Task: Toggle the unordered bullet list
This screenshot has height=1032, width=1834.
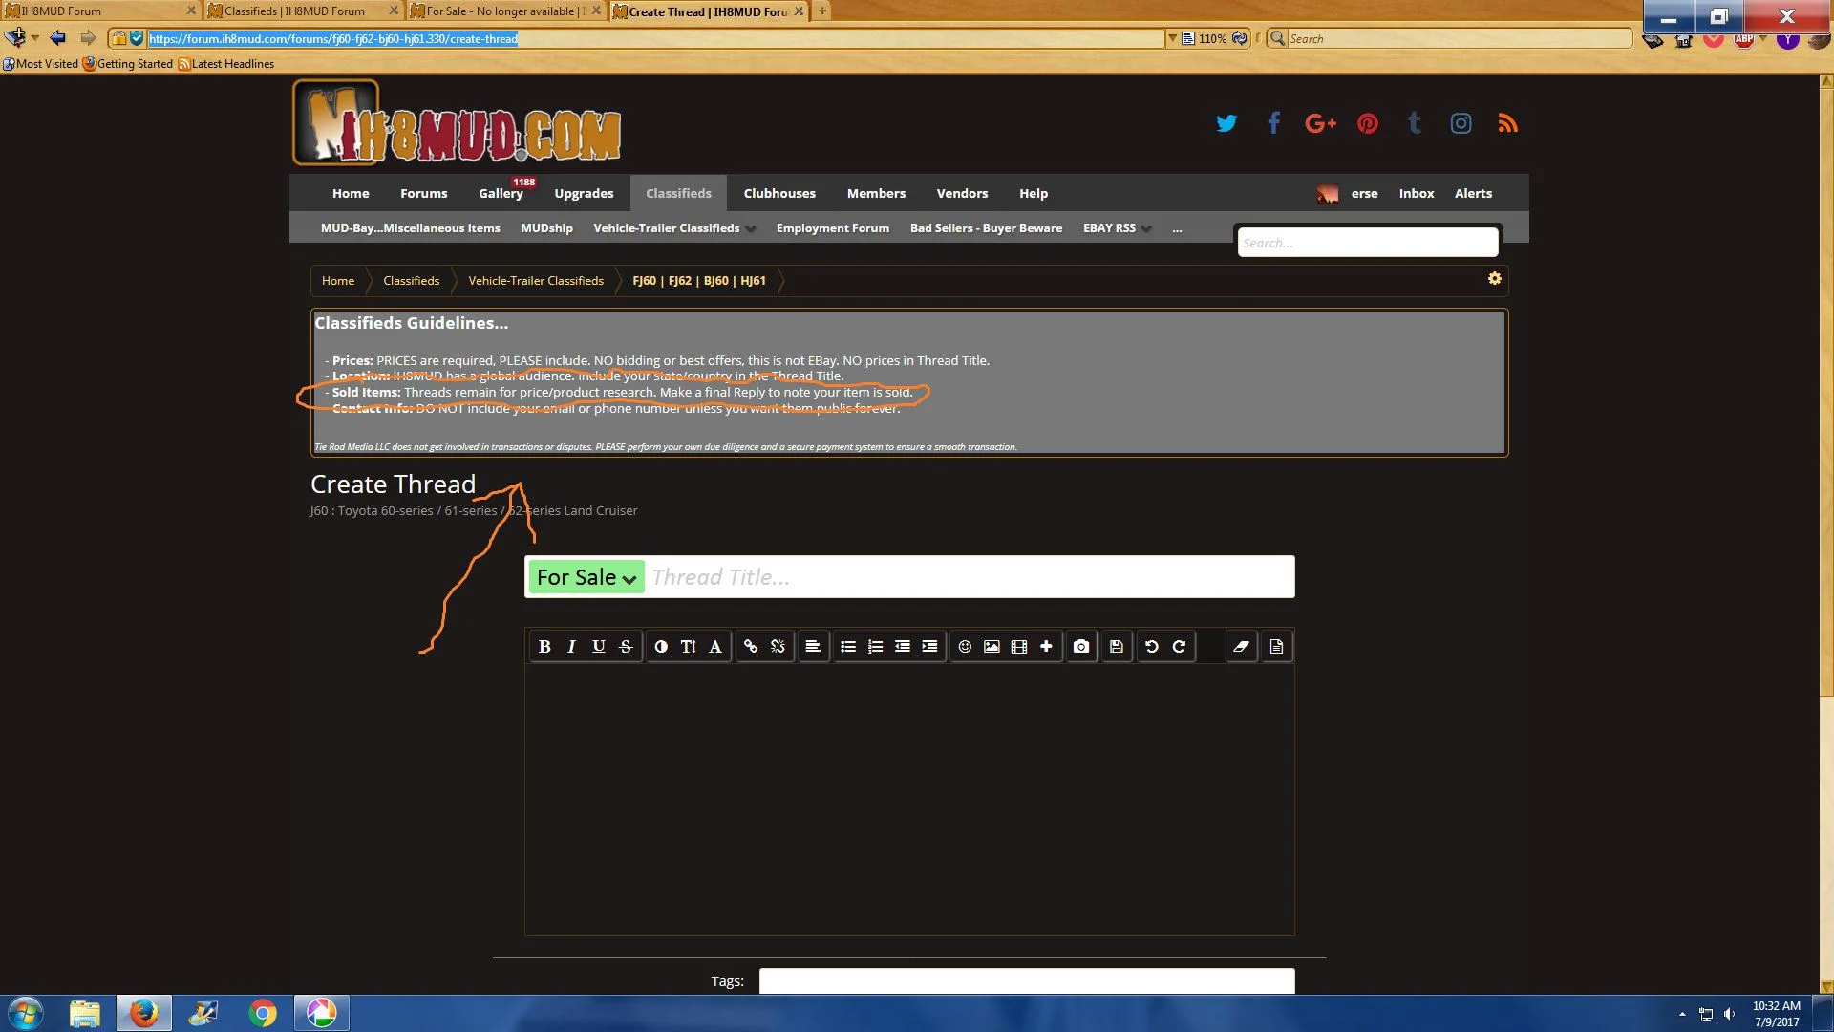Action: [x=847, y=647]
